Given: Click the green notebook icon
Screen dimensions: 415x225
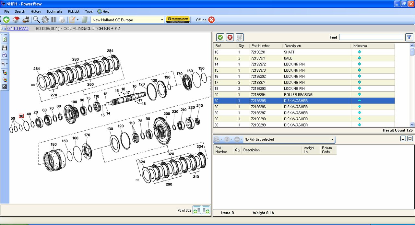Looking at the screenshot, I should (85, 20).
